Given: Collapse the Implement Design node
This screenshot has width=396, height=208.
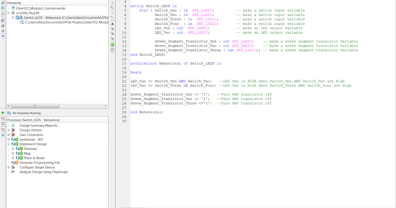Looking at the screenshot, I should 9,144.
